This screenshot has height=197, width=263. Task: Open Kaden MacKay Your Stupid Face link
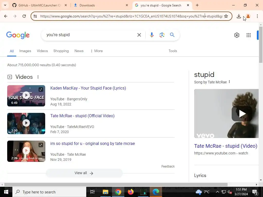pyautogui.click(x=88, y=88)
